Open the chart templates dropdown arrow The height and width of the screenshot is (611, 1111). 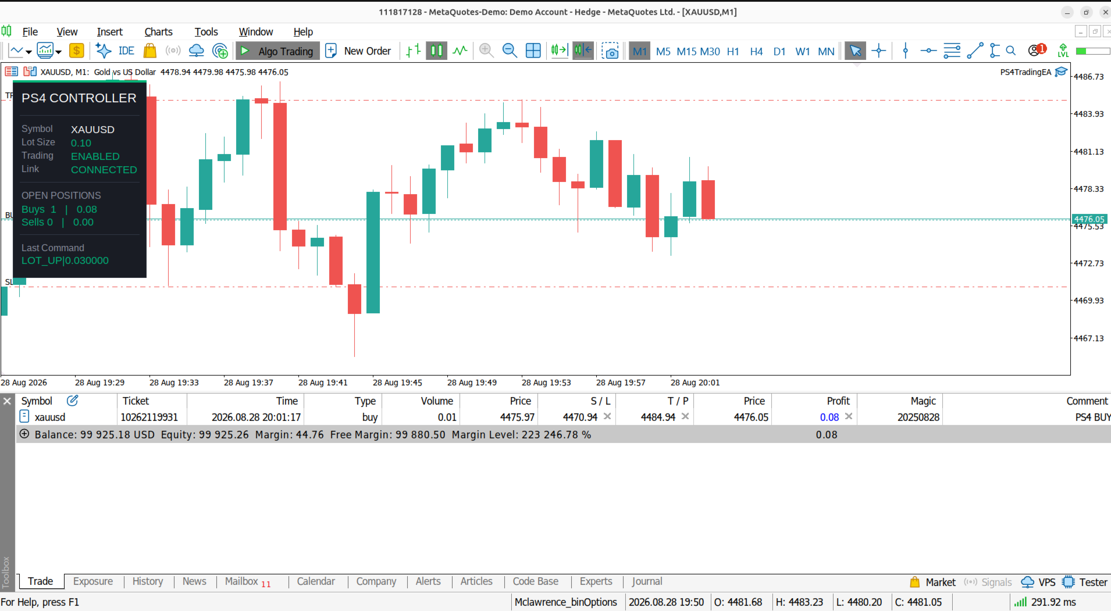click(x=58, y=52)
